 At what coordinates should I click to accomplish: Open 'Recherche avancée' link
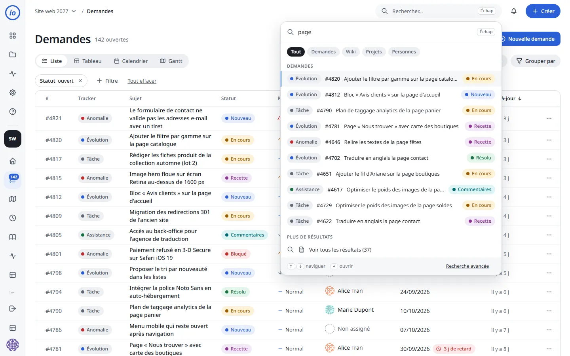467,266
